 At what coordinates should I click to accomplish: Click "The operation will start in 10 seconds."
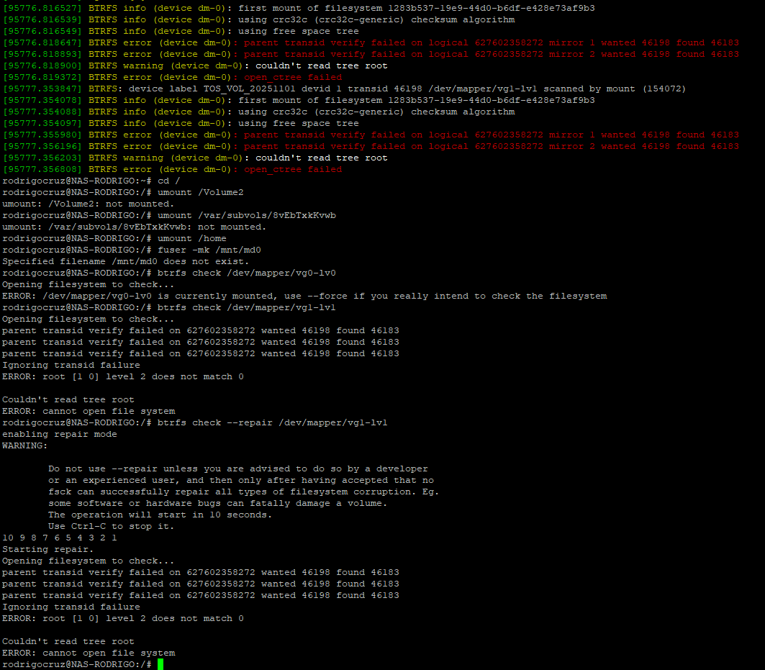point(160,515)
